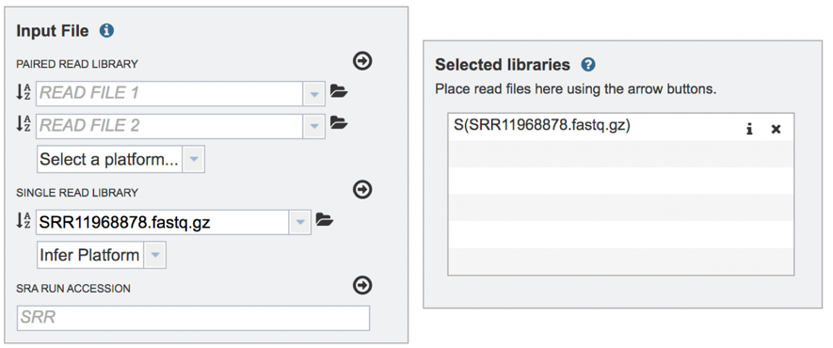Open folder browser for READ FILE 2
The image size is (833, 348).
point(339,123)
